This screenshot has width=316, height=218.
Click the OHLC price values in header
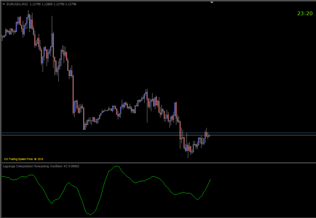[53, 4]
